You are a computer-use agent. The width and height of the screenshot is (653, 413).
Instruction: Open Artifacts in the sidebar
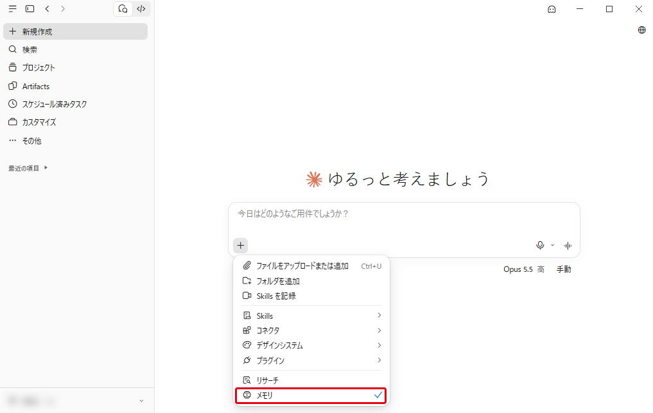(x=75, y=86)
